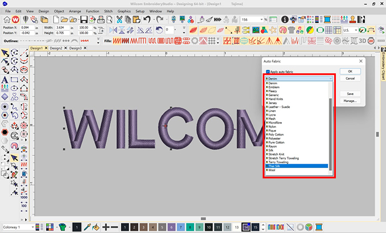Select Leather - Suede fabric option
Image resolution: width=386 pixels, height=233 pixels.
(297, 107)
